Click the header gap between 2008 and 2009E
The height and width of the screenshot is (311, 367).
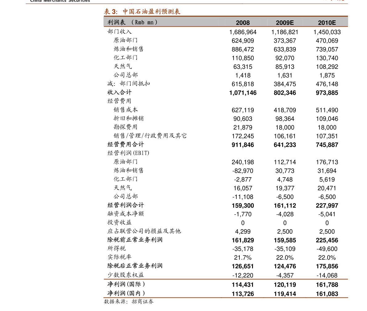[x=263, y=22]
